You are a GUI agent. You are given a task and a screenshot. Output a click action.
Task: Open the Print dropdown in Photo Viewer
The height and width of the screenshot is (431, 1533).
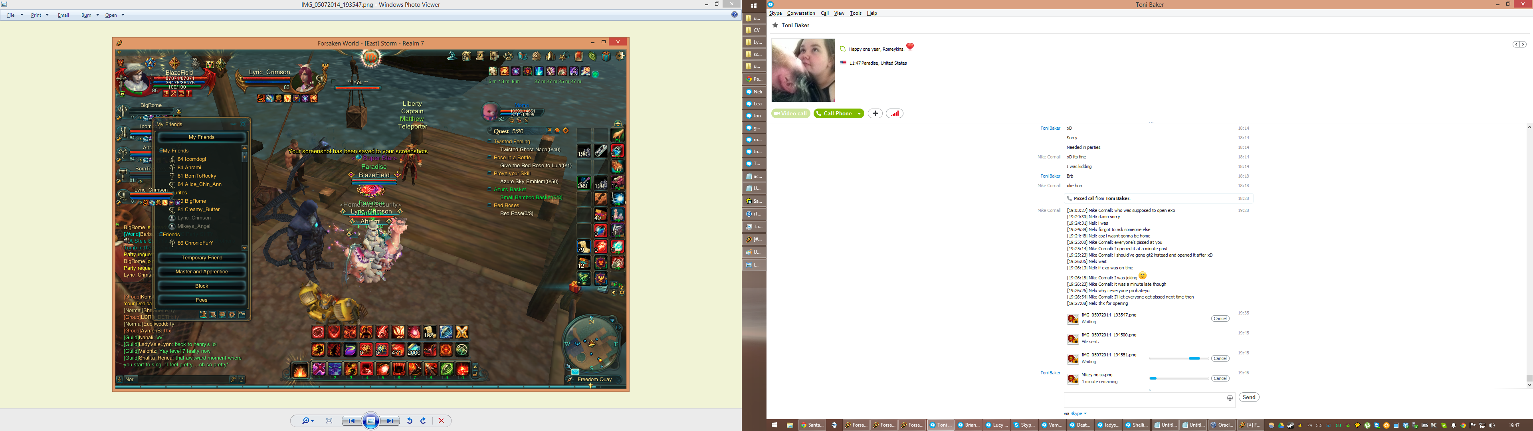pos(39,15)
